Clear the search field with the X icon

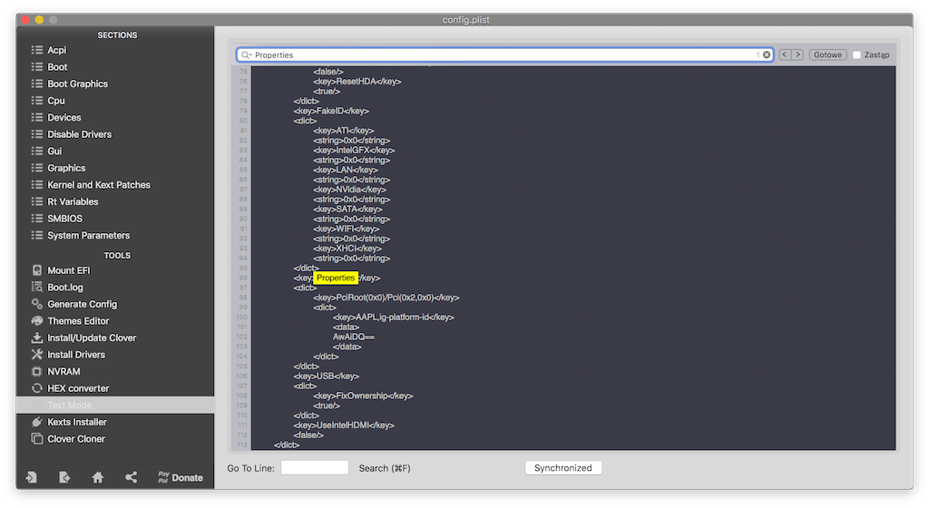tap(766, 54)
